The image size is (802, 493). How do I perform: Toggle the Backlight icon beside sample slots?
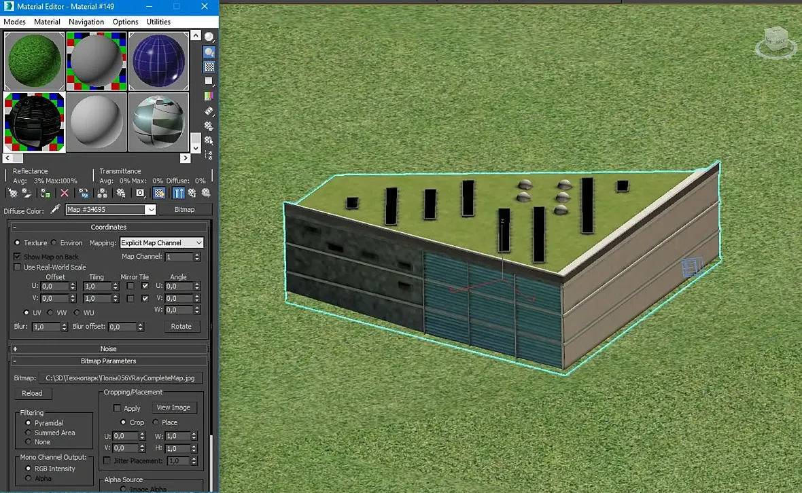pyautogui.click(x=209, y=52)
